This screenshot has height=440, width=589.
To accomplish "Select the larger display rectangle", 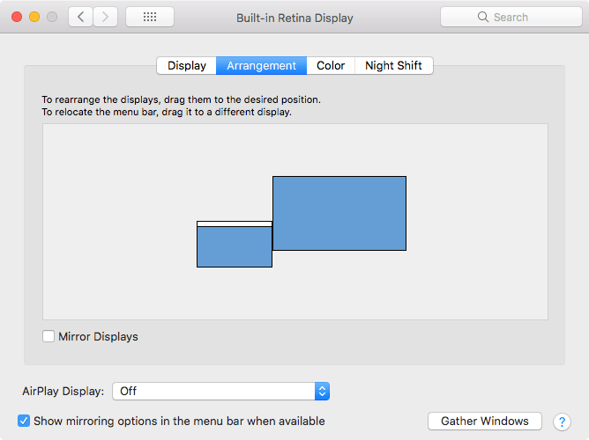I will (339, 213).
